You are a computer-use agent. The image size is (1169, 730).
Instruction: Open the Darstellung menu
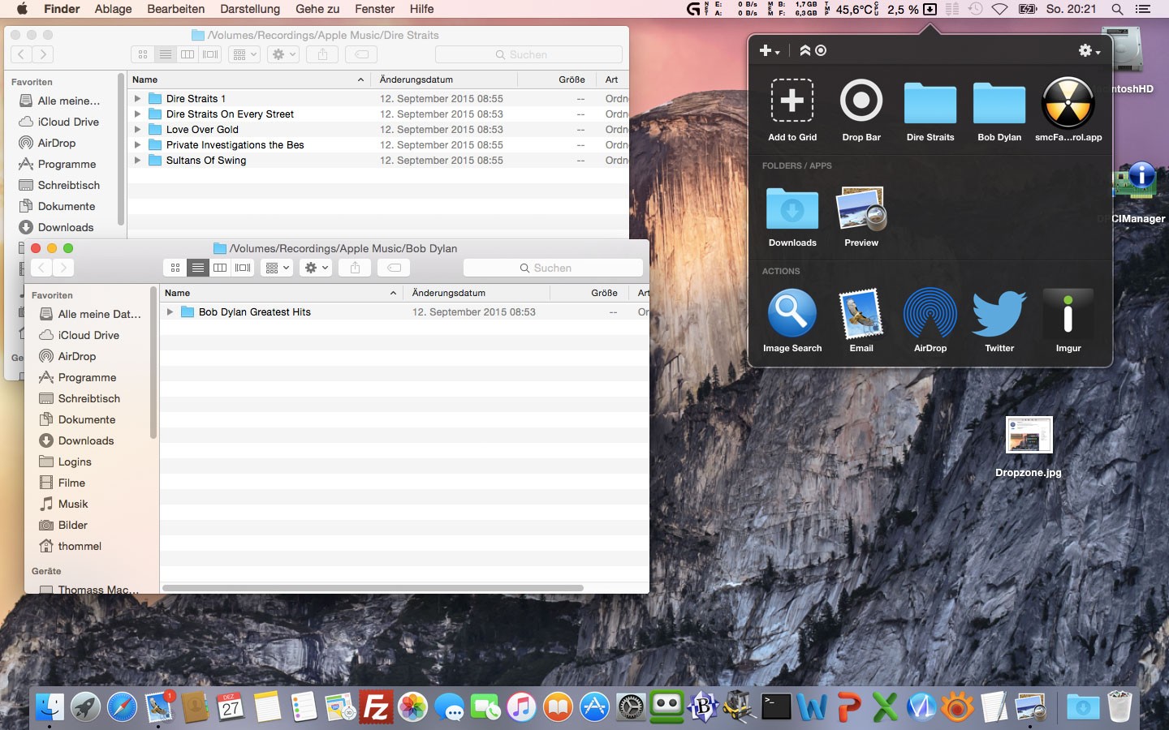coord(249,9)
